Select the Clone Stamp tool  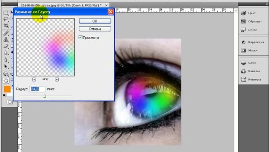5,39
